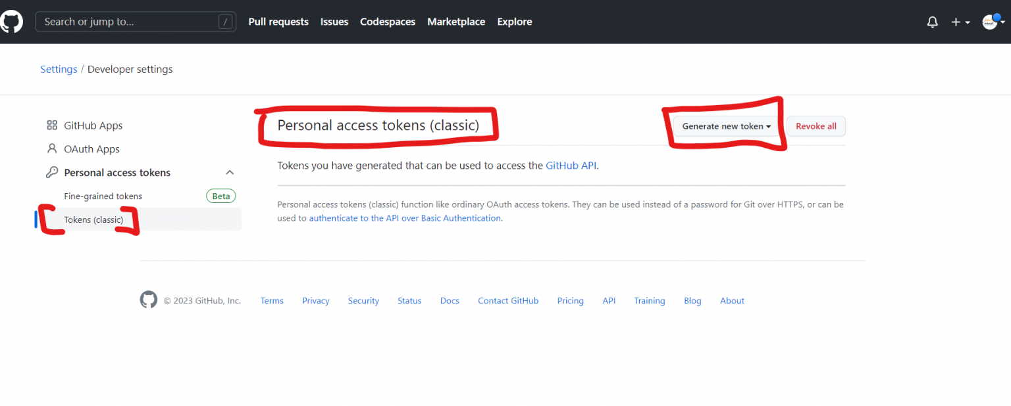
Task: Open the Docs footer link
Action: [450, 301]
